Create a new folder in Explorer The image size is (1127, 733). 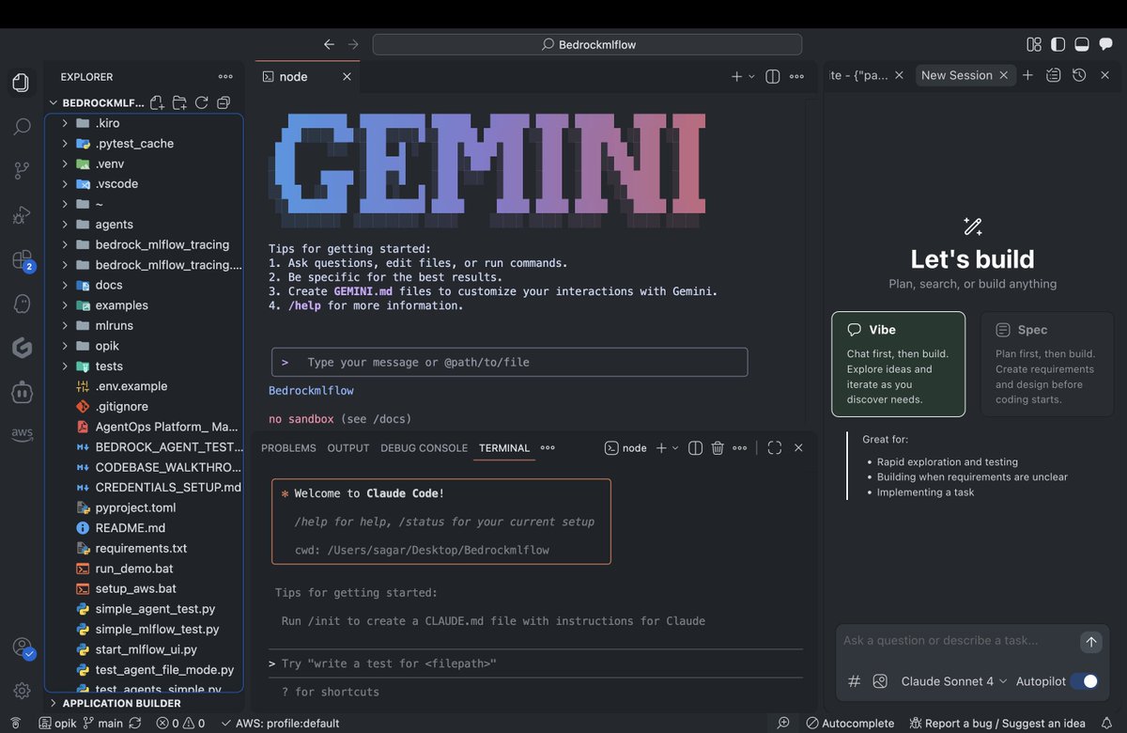pos(179,102)
